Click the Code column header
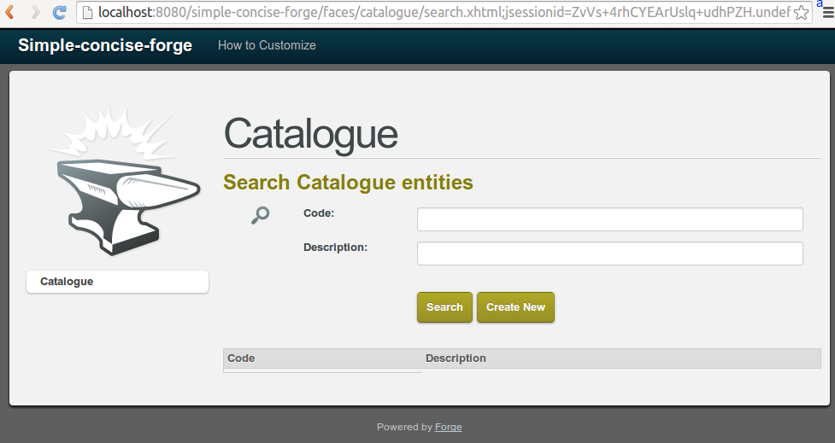Viewport: 835px width, 443px height. pos(241,358)
